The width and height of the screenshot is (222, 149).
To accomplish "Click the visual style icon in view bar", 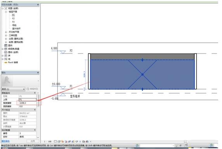I will point(59,141).
